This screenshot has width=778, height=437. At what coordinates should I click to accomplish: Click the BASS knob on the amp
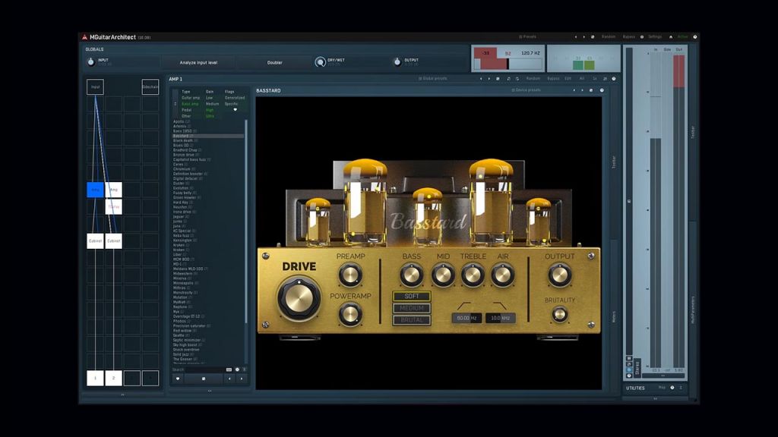click(x=411, y=275)
